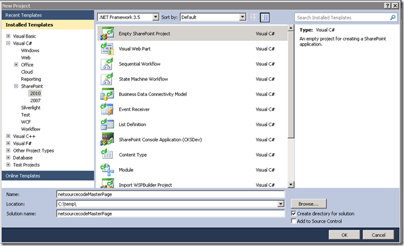404x246 pixels.
Task: Toggle Create directory for solution checkbox
Action: point(293,213)
